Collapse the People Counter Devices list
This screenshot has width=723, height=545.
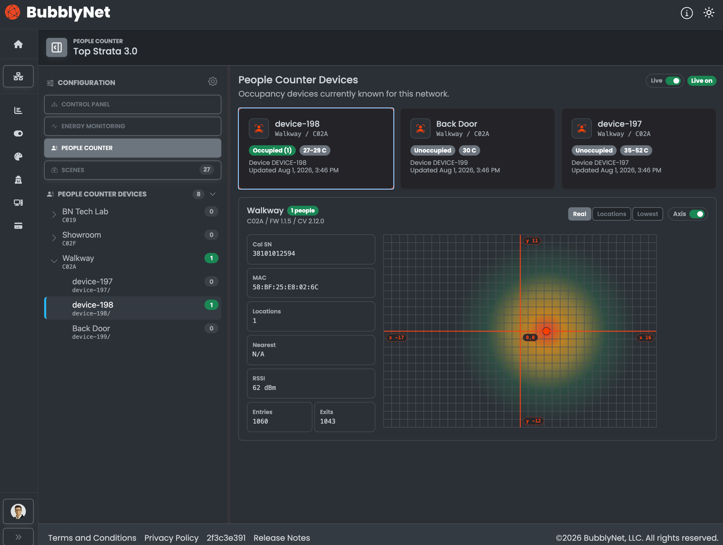[213, 194]
